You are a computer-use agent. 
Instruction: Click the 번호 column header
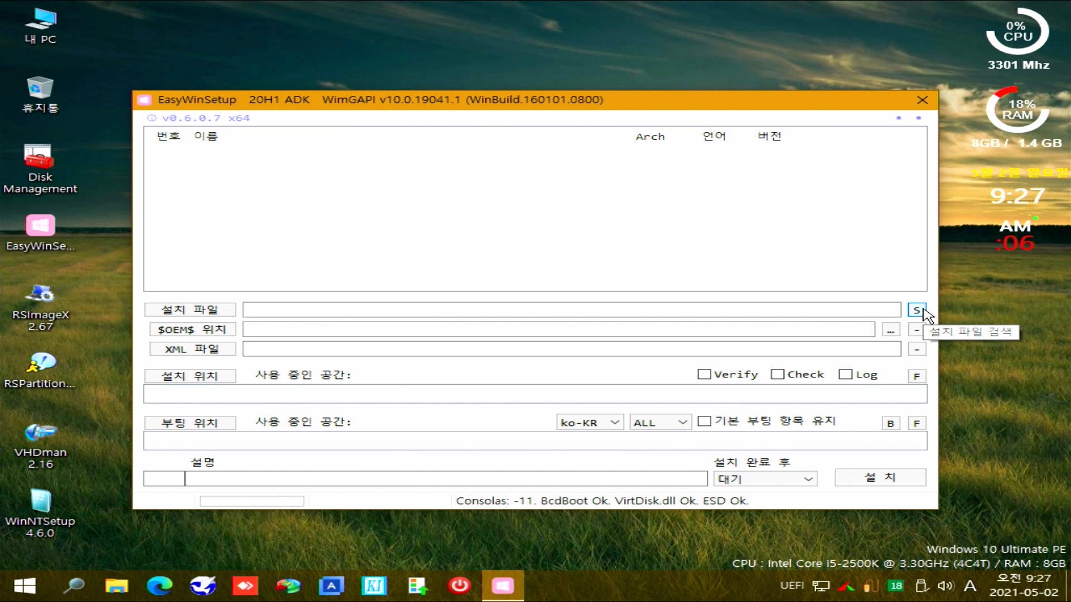(x=168, y=137)
